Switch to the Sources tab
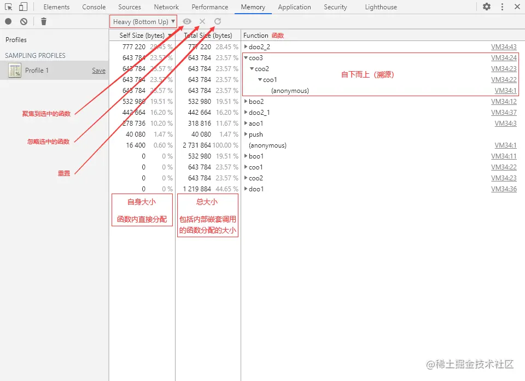The height and width of the screenshot is (381, 525). tap(130, 7)
